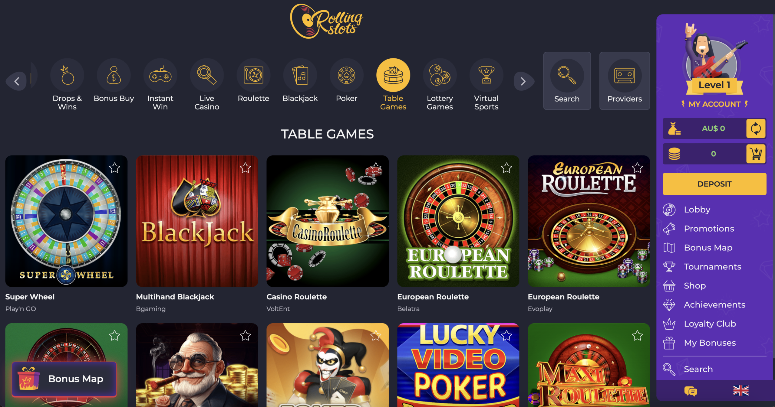Open the Poker chip category
This screenshot has height=407, width=775.
[x=347, y=75]
